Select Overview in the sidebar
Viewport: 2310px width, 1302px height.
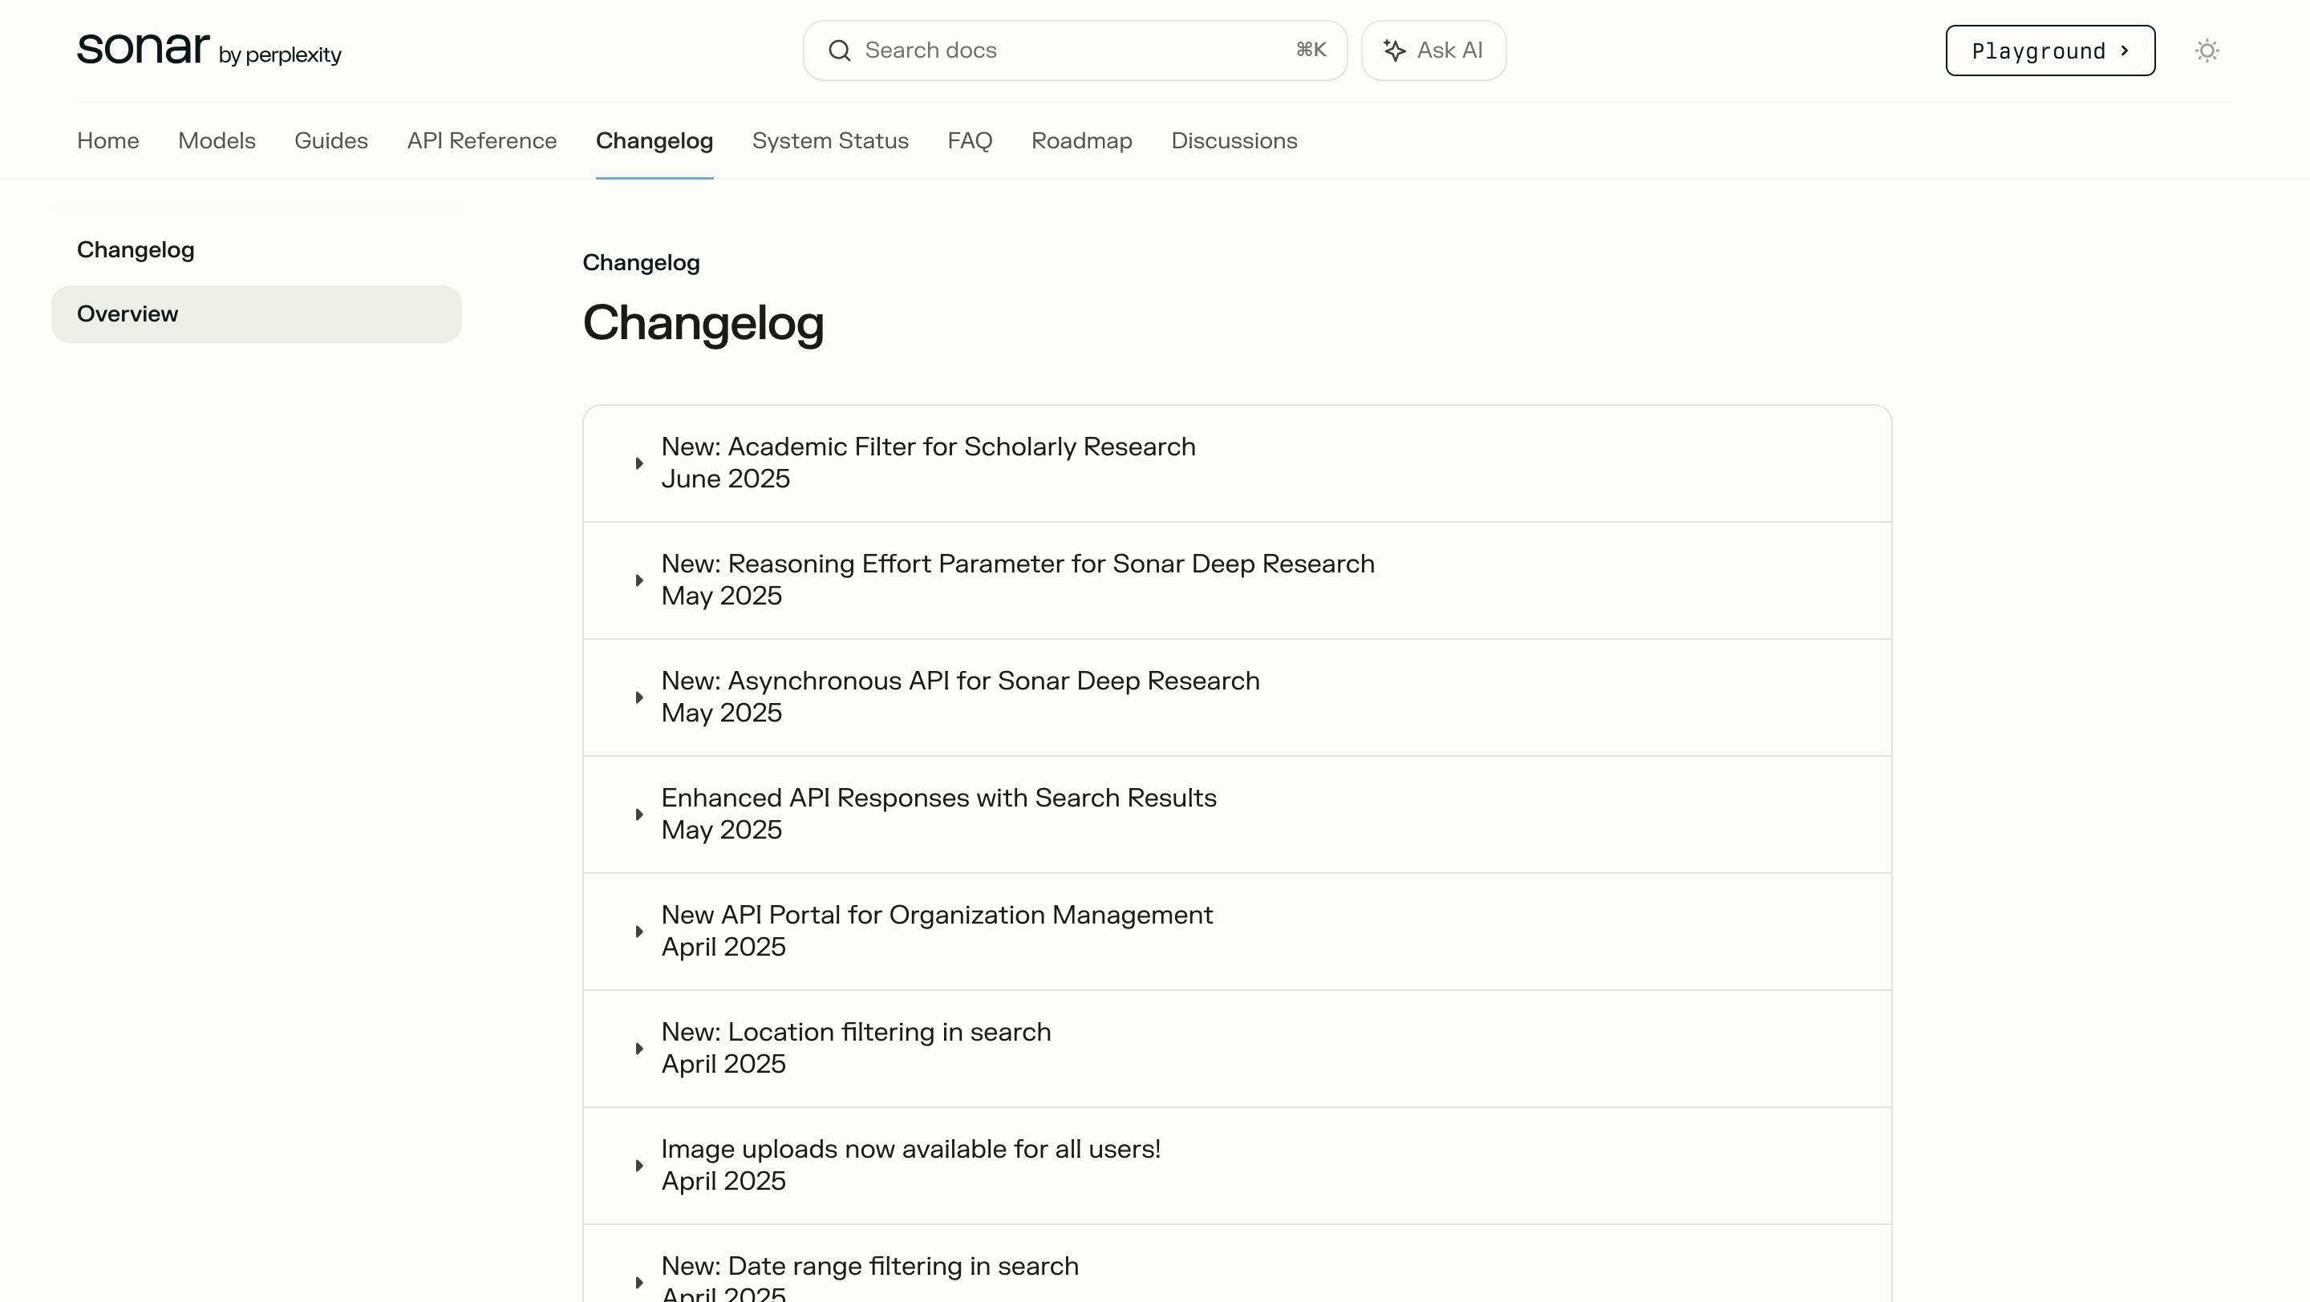(x=256, y=314)
